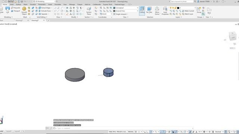Expand the Modify panel
The image size is (239, 134).
(75, 17)
